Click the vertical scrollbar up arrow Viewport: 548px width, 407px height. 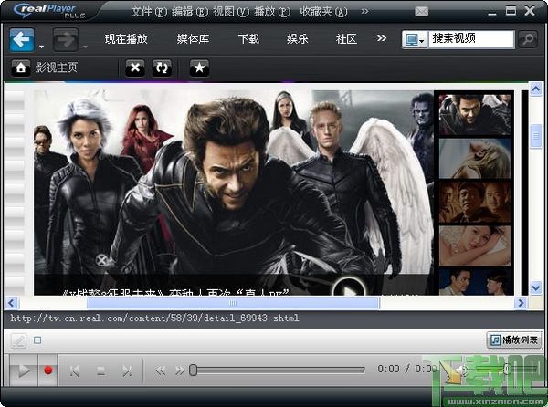(536, 89)
